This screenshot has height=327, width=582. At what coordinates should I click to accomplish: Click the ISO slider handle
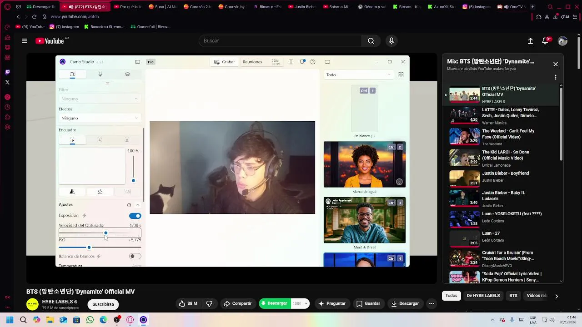[x=89, y=247]
